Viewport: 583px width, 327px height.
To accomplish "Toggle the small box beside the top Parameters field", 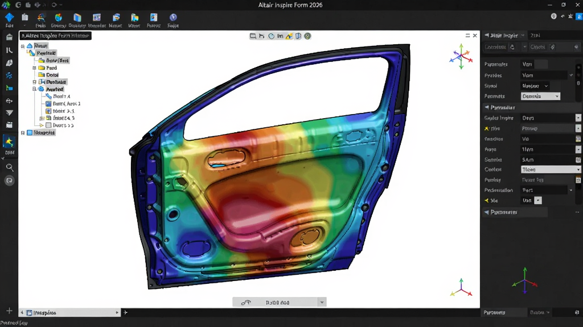I will click(541, 64).
